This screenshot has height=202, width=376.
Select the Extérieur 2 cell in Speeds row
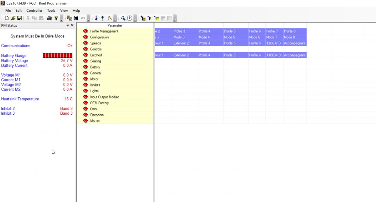pyautogui.click(x=185, y=43)
